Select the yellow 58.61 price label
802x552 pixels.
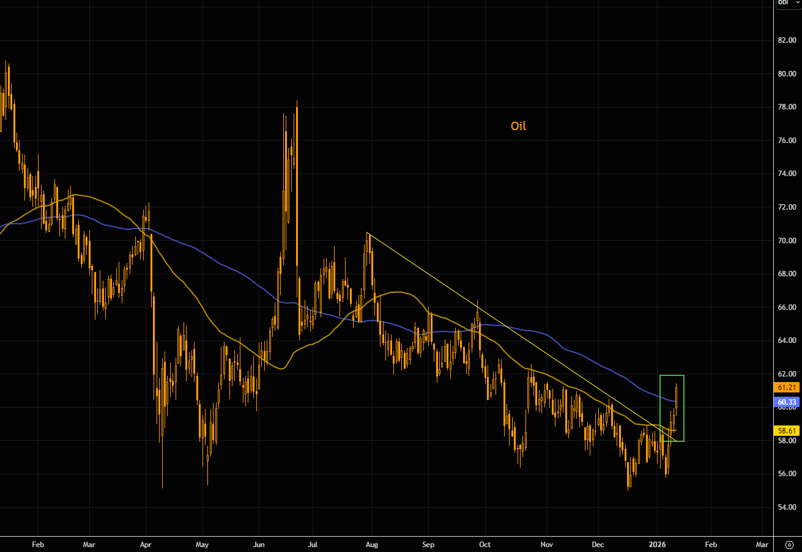pyautogui.click(x=787, y=431)
